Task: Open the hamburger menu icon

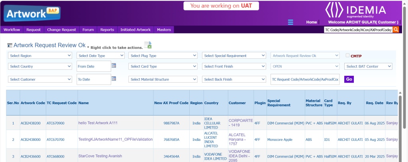Action: click(290, 22)
